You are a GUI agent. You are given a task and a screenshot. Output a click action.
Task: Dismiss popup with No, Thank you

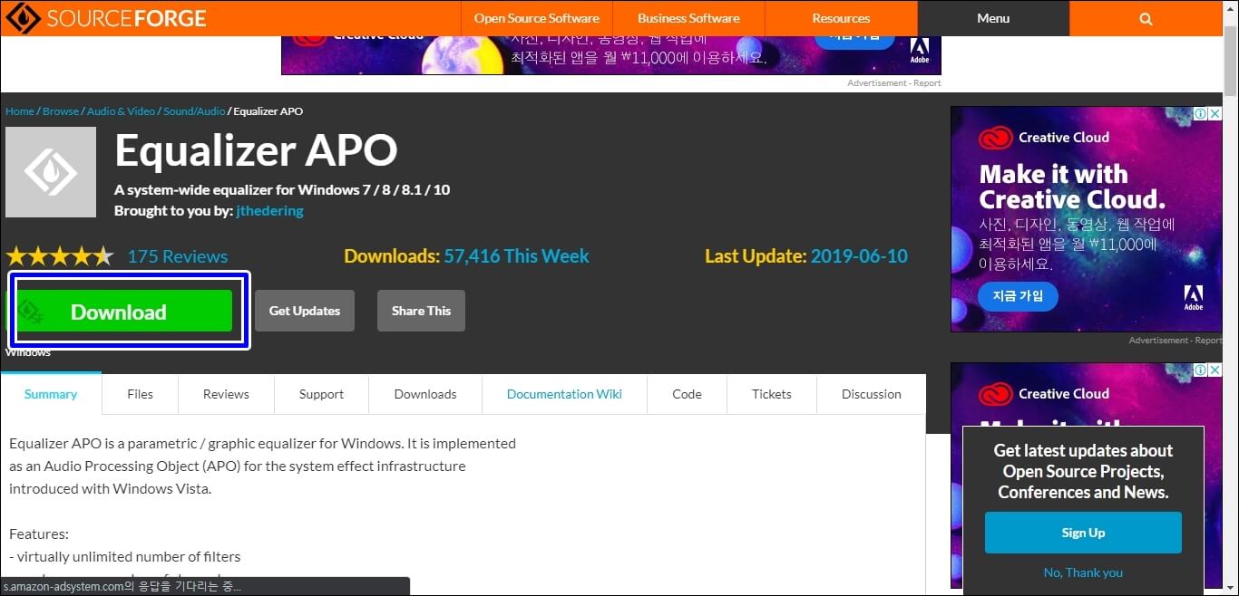click(1083, 572)
